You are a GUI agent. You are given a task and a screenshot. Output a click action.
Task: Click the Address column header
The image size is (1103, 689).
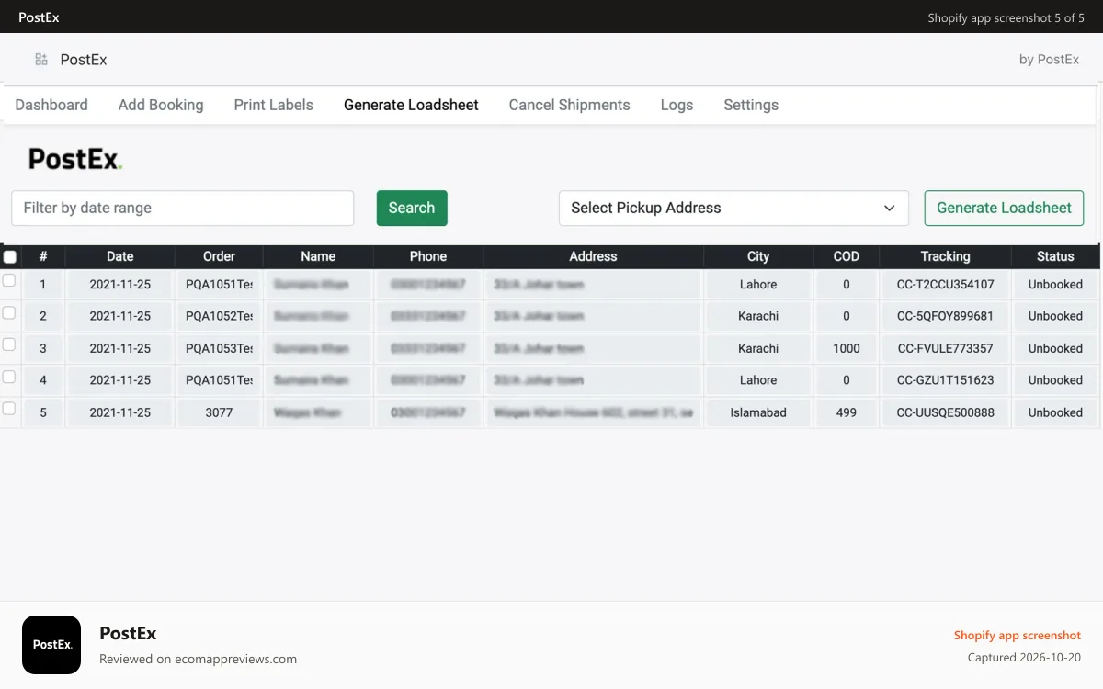(x=593, y=256)
